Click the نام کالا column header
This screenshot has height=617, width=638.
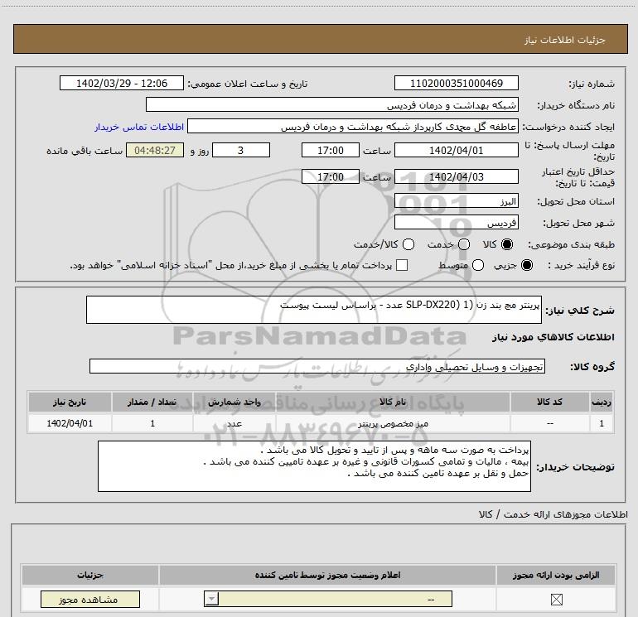(393, 402)
